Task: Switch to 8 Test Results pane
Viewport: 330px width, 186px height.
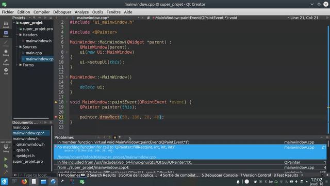Action: [x=286, y=175]
